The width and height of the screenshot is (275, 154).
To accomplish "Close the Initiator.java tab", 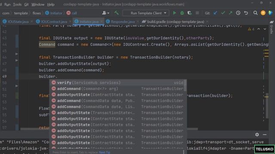I will click(101, 22).
